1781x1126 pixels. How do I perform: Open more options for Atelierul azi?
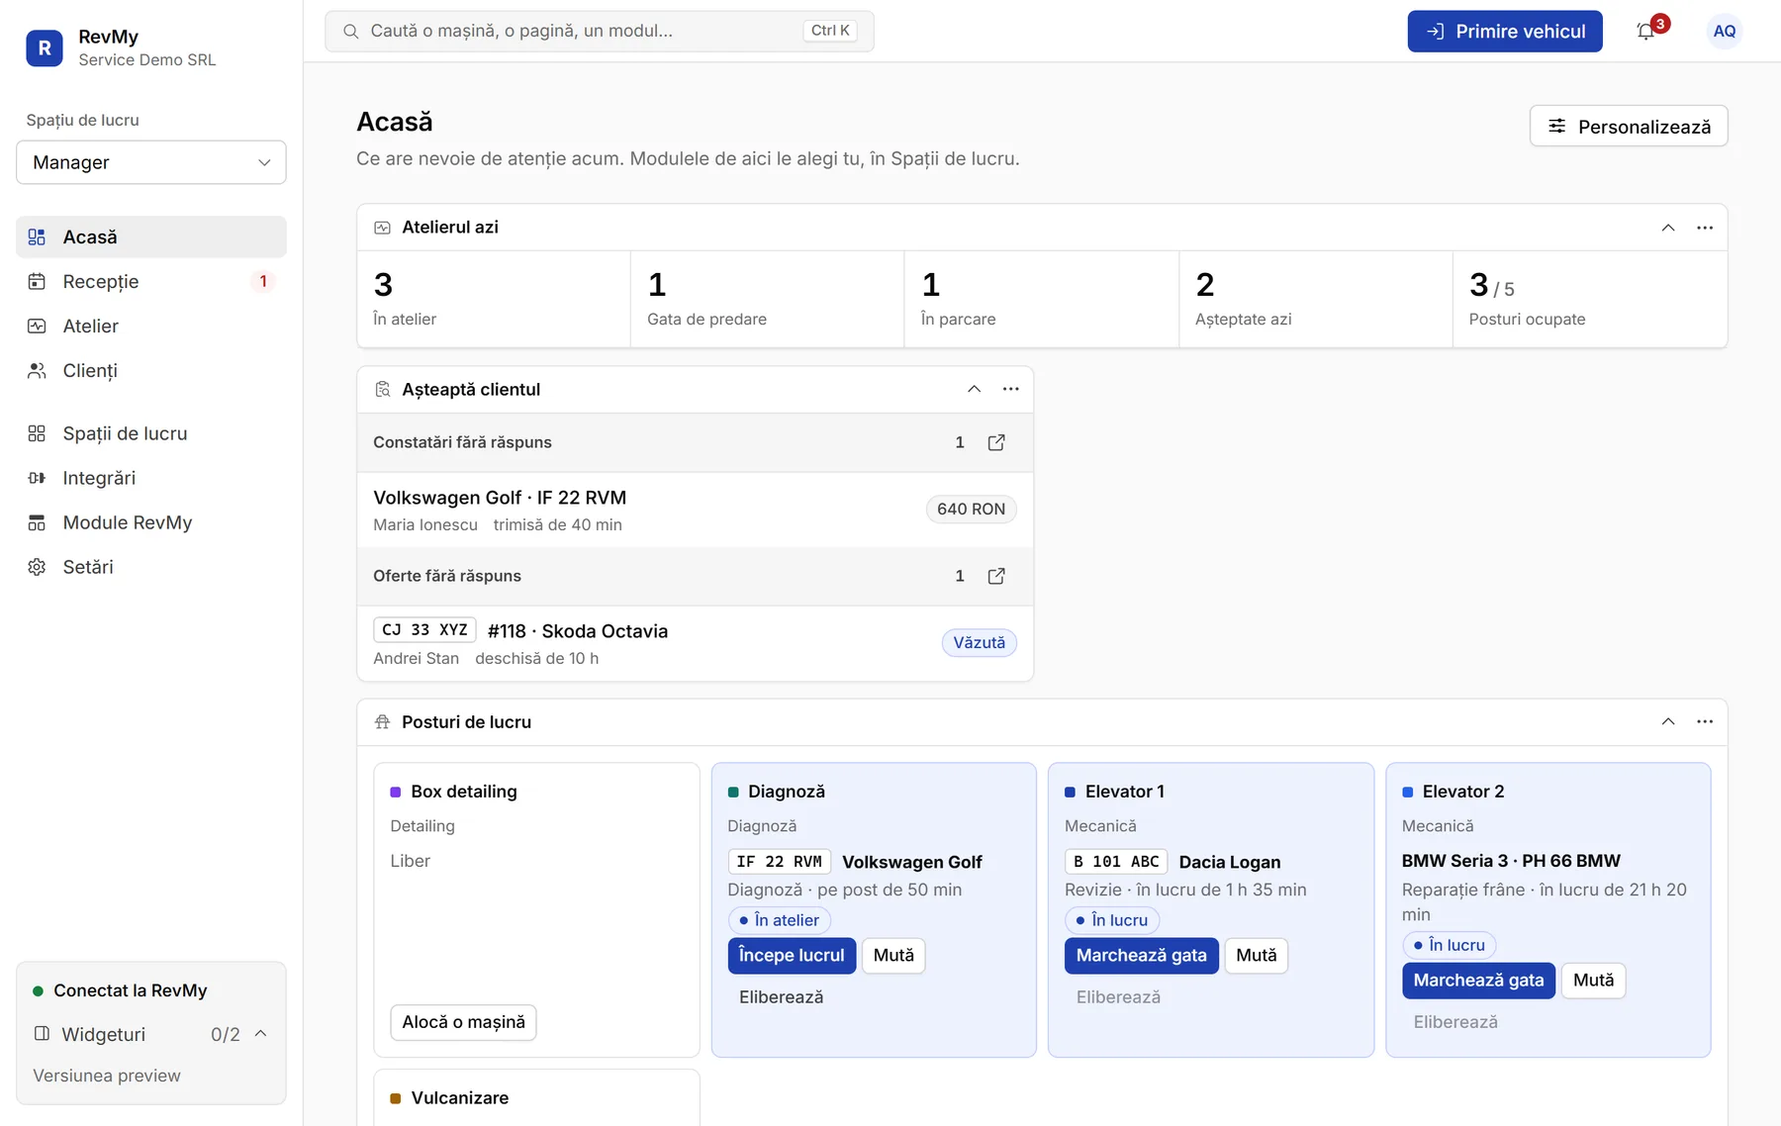[x=1705, y=228]
